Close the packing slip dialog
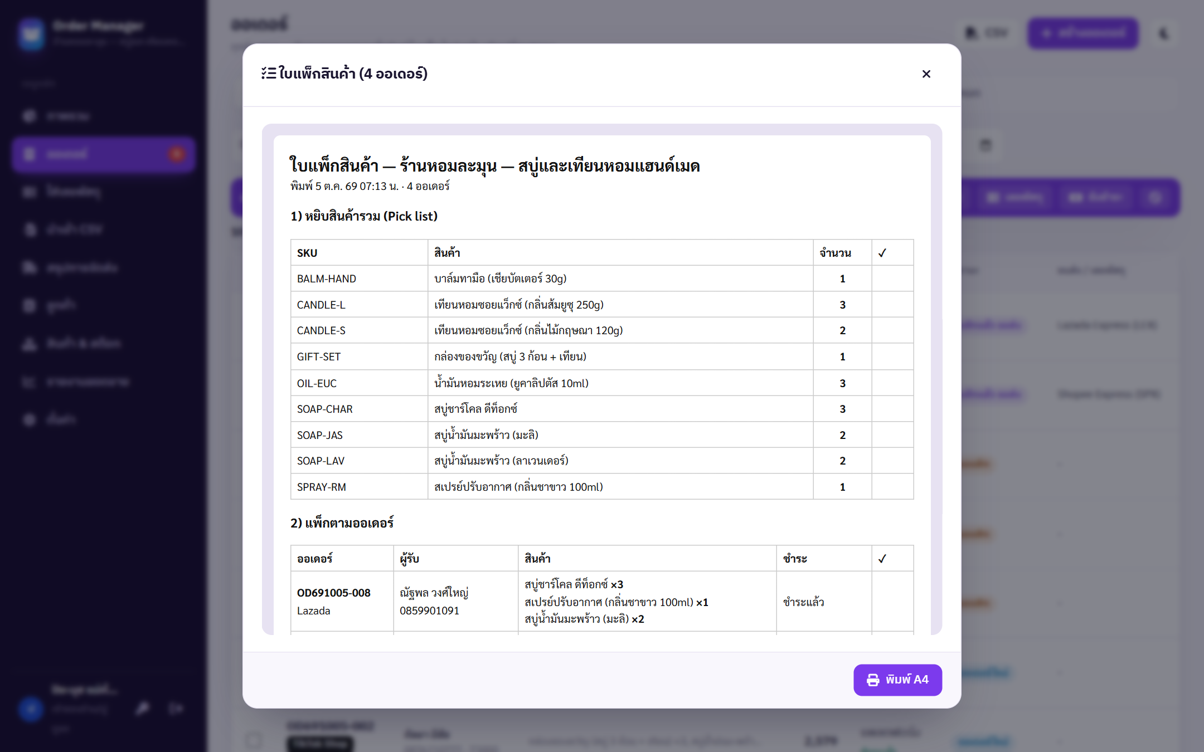Viewport: 1204px width, 752px height. [926, 74]
